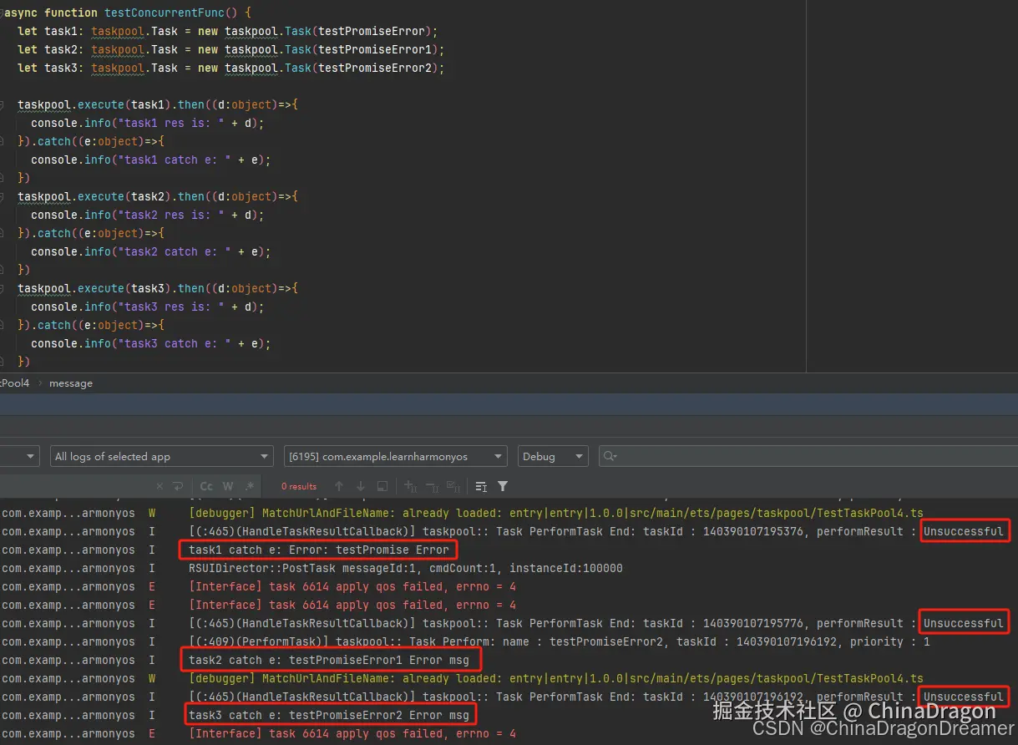
Task: Click the search history return icon
Action: coord(177,486)
